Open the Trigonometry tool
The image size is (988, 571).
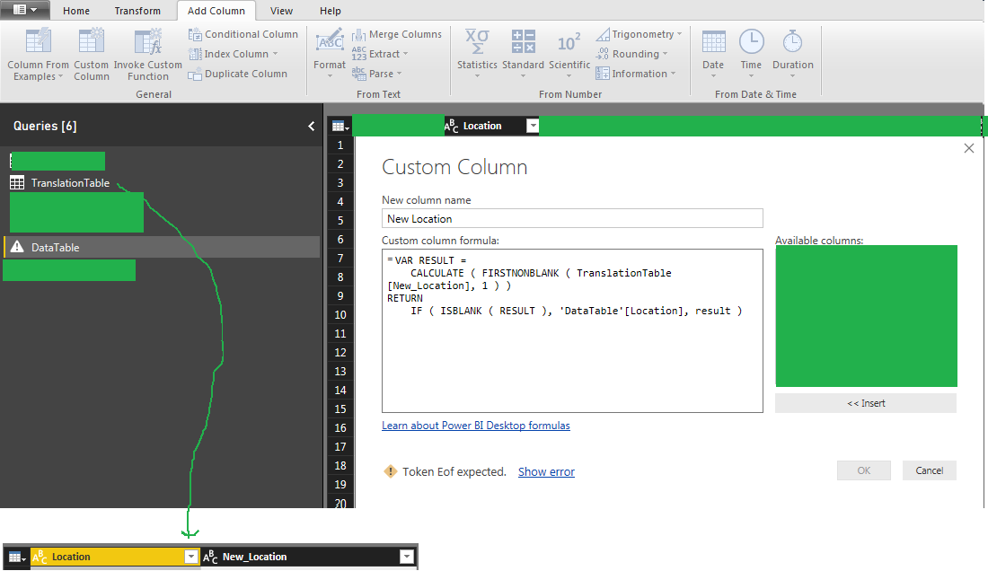639,34
